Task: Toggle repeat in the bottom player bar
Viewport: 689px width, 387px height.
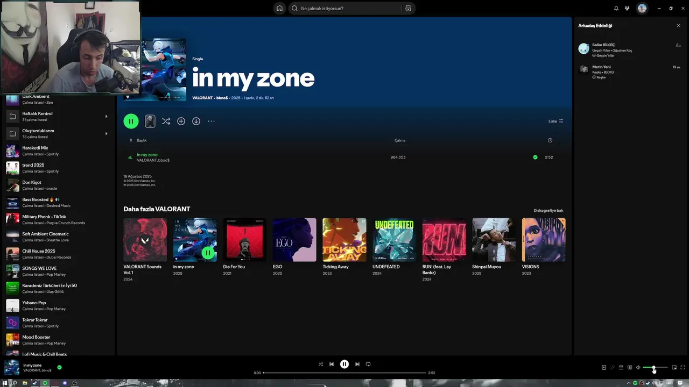Action: pos(368,364)
